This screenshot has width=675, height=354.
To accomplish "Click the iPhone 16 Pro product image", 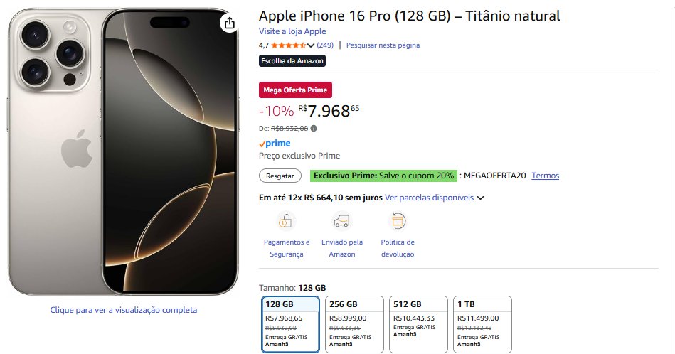I will [x=123, y=152].
